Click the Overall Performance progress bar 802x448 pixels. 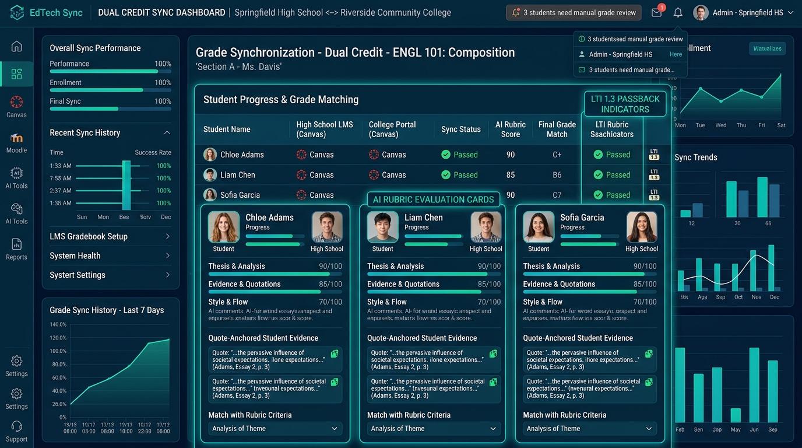(110, 71)
